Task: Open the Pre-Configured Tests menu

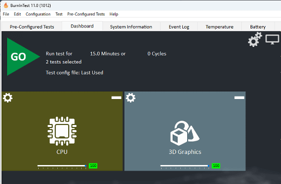Action: coord(86,14)
